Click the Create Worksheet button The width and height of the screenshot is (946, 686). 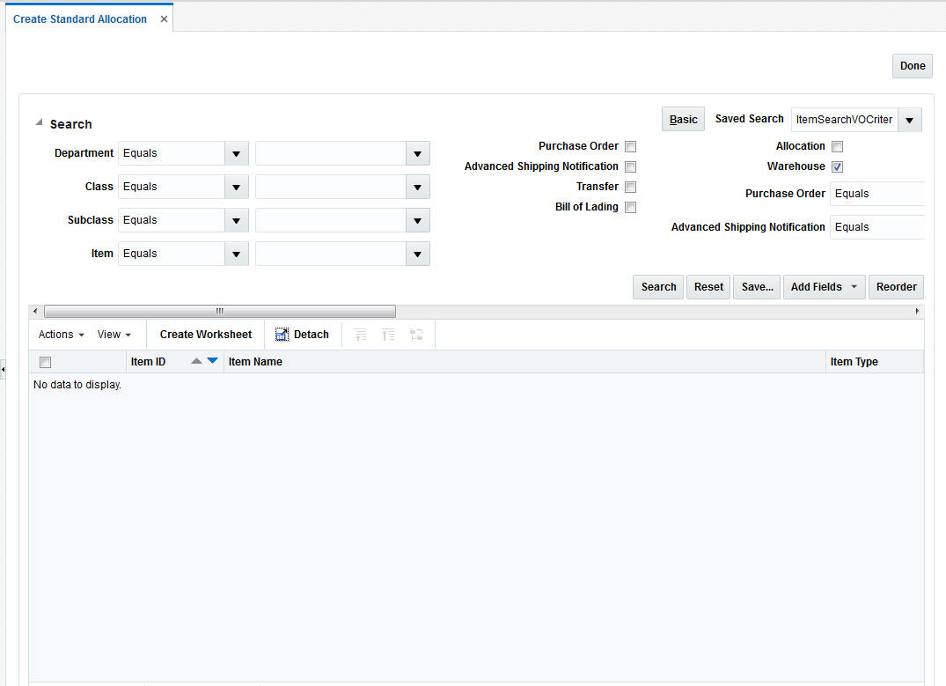pos(205,335)
